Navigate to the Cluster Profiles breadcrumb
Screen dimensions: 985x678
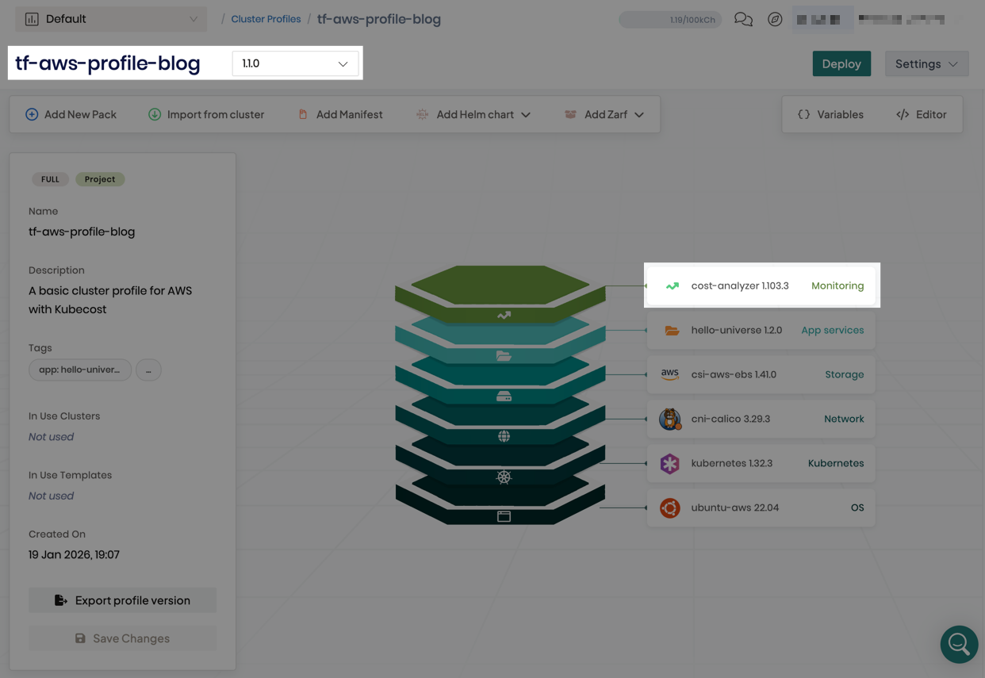(266, 18)
